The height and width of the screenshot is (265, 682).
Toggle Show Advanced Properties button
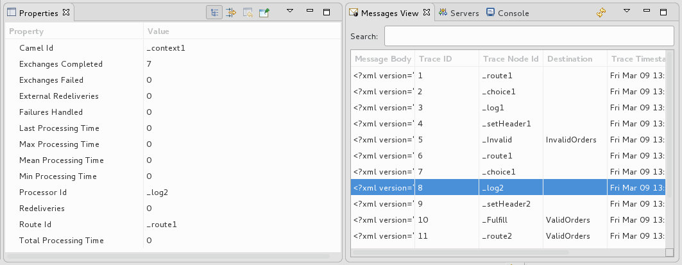pos(232,12)
